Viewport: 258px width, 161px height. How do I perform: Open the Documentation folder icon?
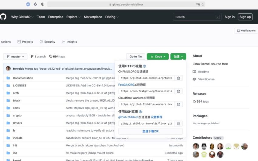point(8,78)
